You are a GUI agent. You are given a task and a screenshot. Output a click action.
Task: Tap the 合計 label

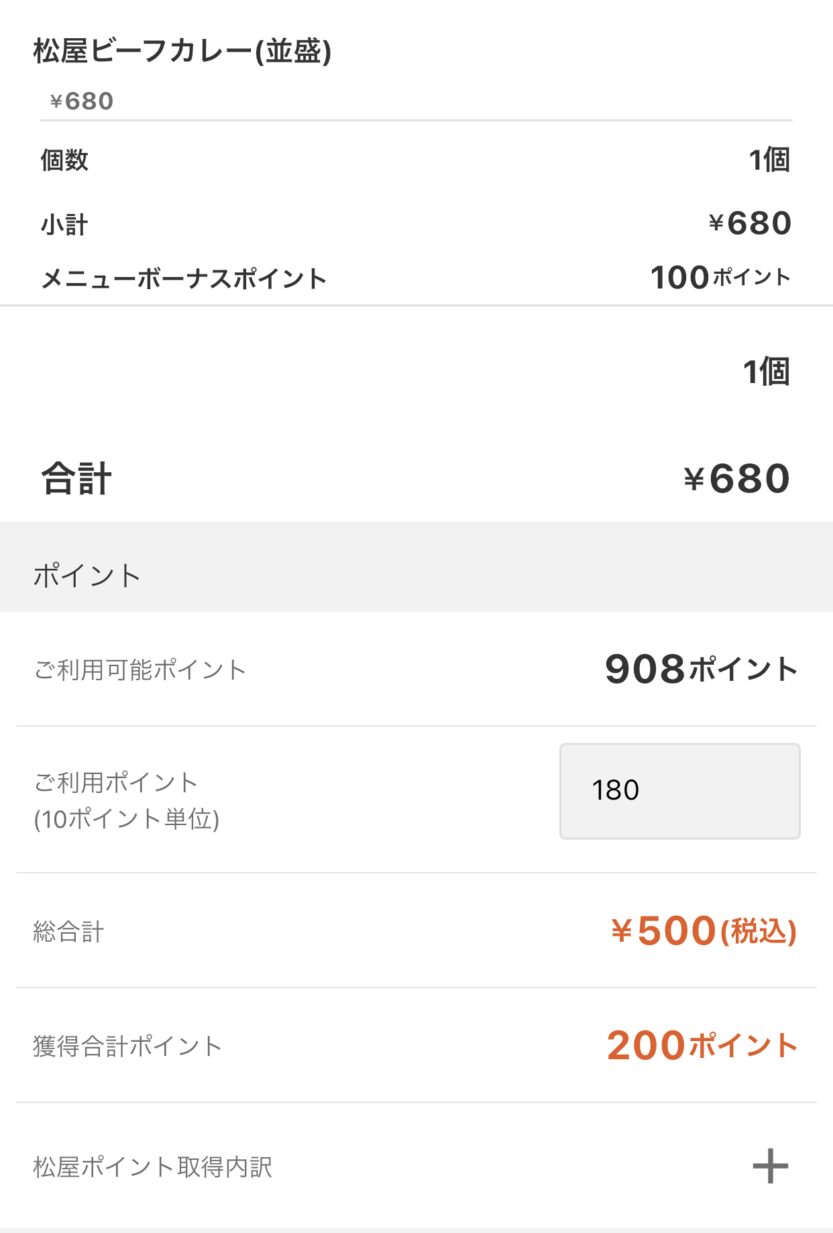76,479
